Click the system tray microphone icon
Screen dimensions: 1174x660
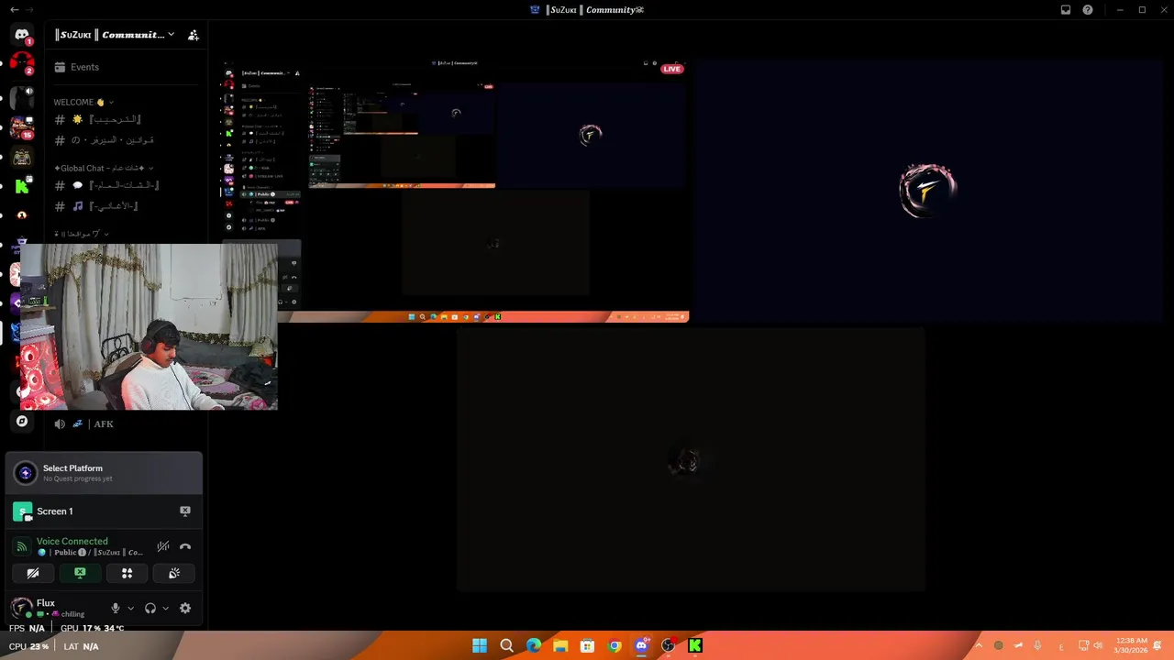(1037, 646)
